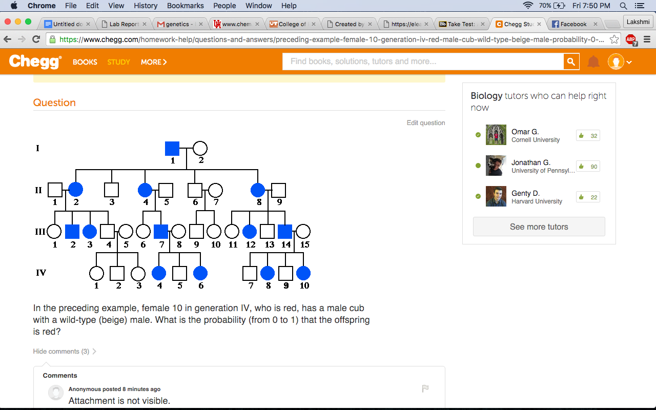The image size is (656, 410).
Task: Open the Chegg notifications bell
Action: [593, 61]
